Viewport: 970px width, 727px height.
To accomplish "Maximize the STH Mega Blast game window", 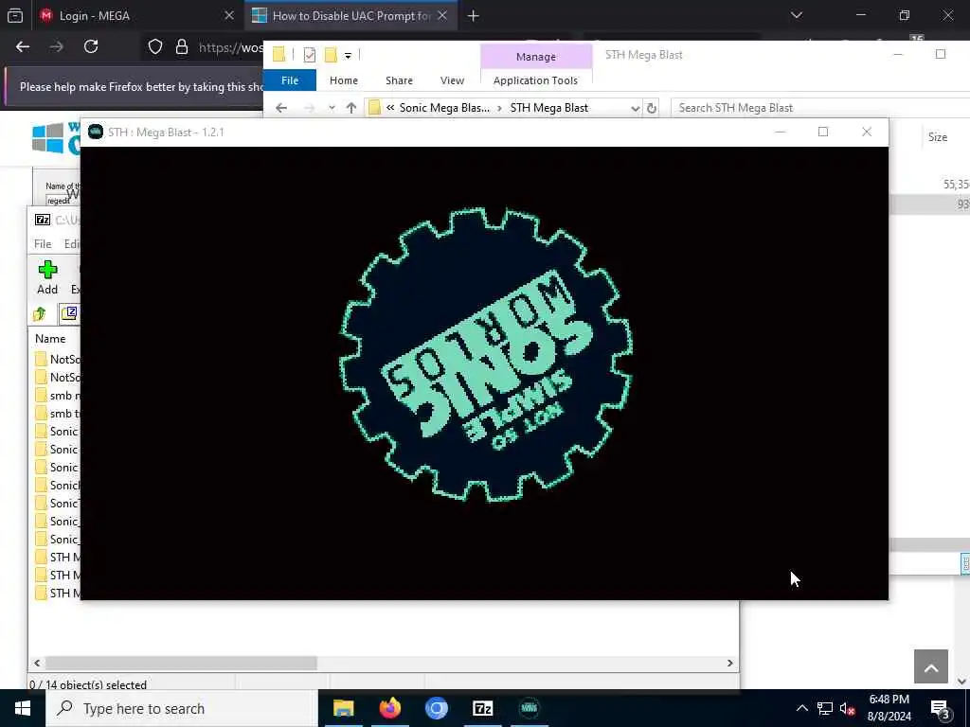I will pyautogui.click(x=823, y=132).
